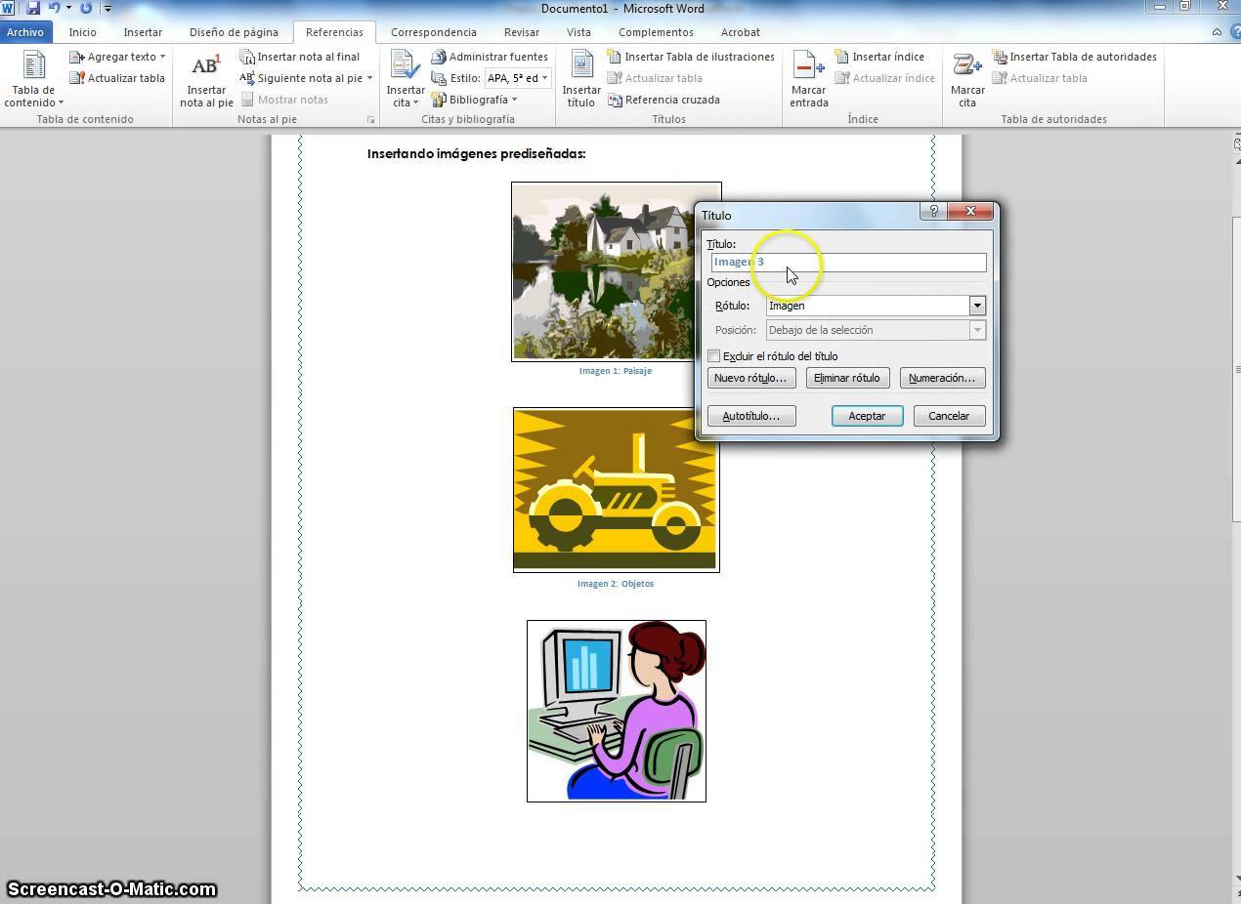Switch to the Complementos tab
Image resolution: width=1241 pixels, height=904 pixels.
tap(656, 32)
